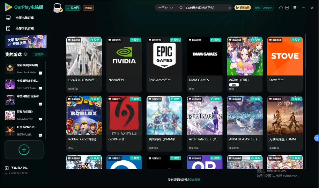Viewport: 319px width, 188px height.
Task: Open the user avatar profile
Action: 57,8
